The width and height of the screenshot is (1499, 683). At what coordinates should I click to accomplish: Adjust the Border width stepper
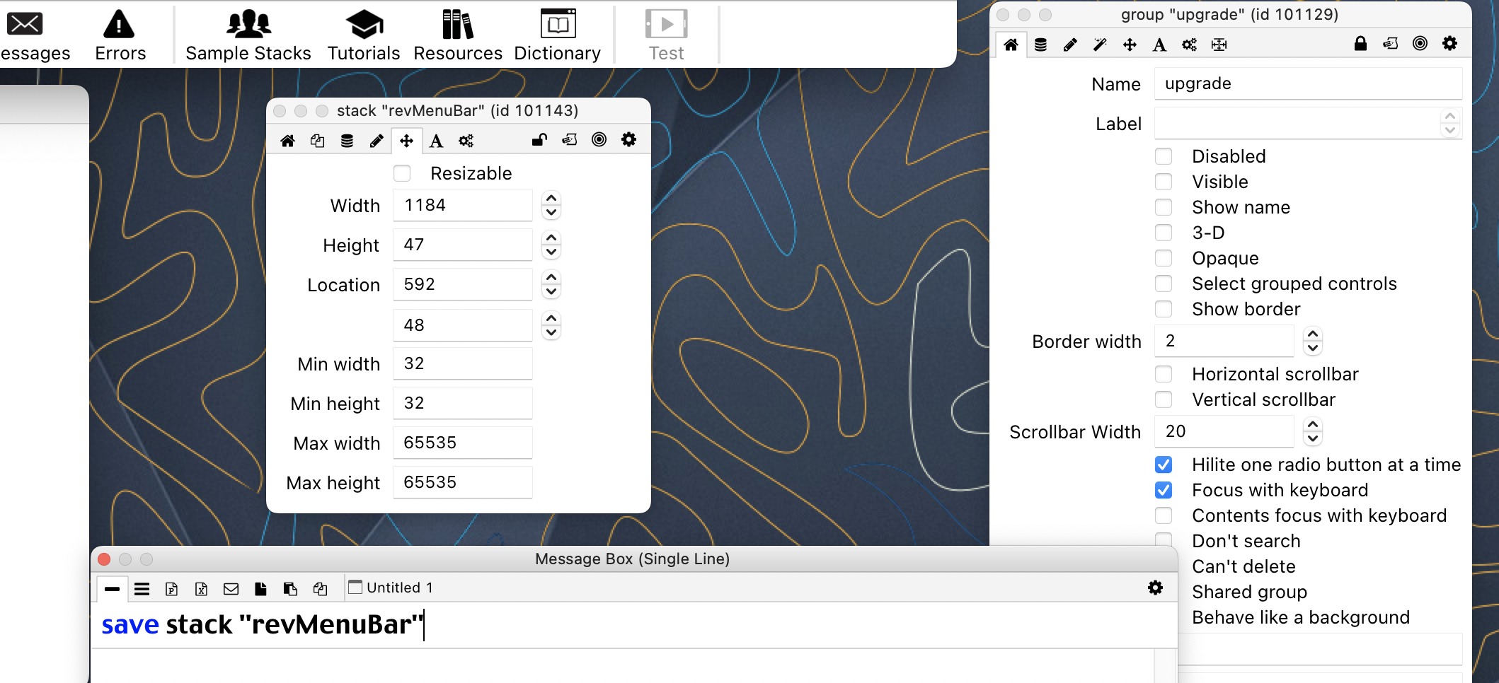(x=1313, y=341)
